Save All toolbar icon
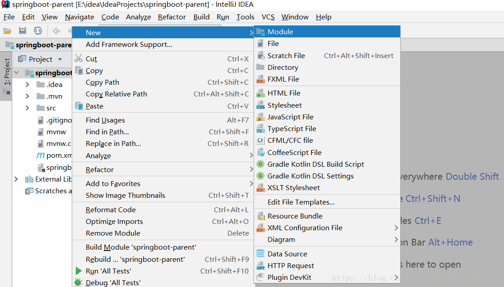The width and height of the screenshot is (504, 287). pos(23,31)
